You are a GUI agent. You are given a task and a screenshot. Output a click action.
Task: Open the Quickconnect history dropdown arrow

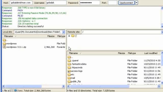137,3
